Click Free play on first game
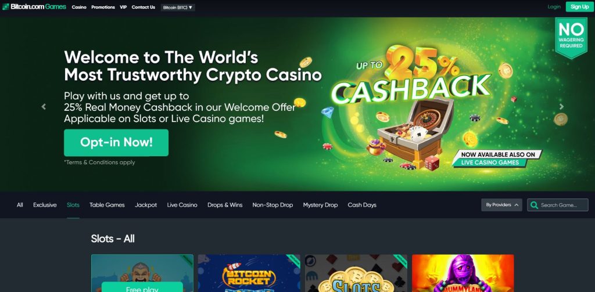This screenshot has height=292, width=595. [x=142, y=288]
